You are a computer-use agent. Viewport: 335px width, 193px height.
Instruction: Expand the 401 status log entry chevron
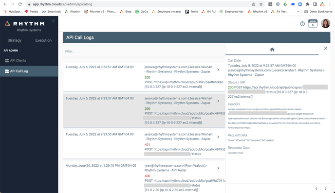tap(218, 137)
